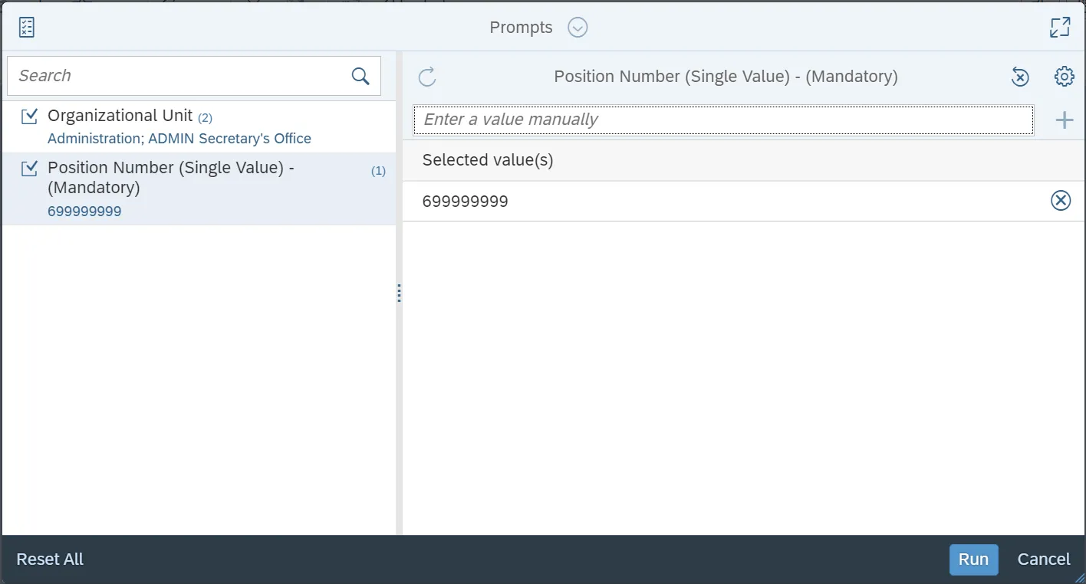Select the Organizational Unit prompt

120,116
